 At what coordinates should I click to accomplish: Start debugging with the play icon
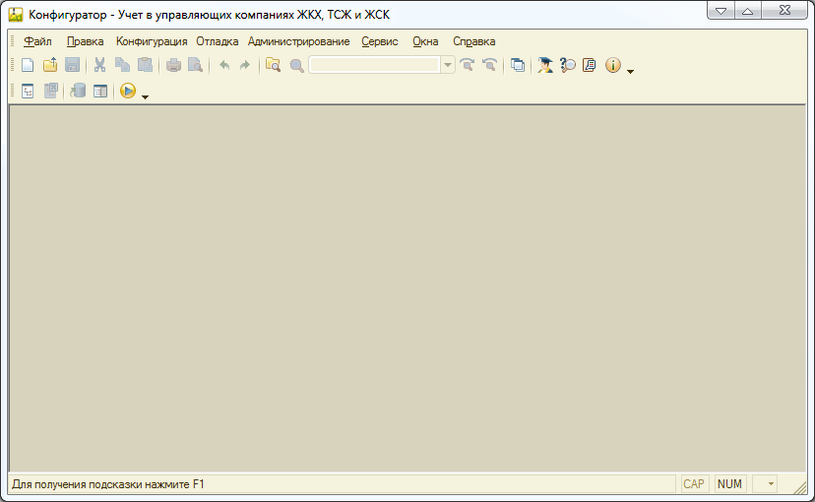coord(128,91)
